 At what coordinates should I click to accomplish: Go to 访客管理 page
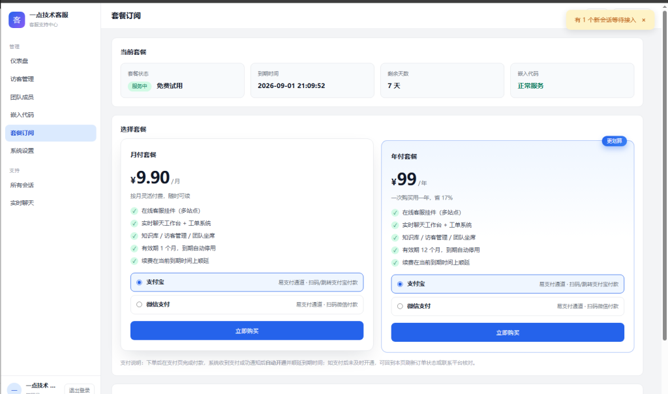pos(51,79)
